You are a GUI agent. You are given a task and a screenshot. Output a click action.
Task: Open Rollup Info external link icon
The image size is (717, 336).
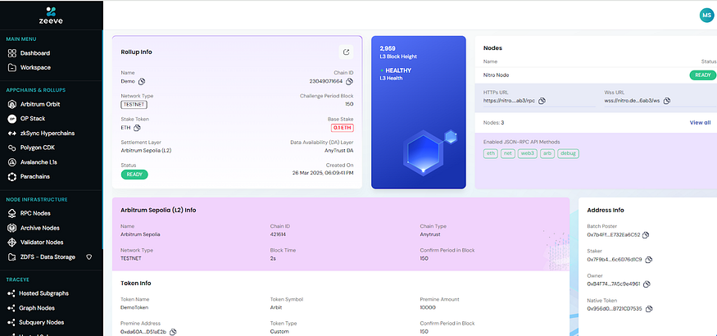(346, 52)
